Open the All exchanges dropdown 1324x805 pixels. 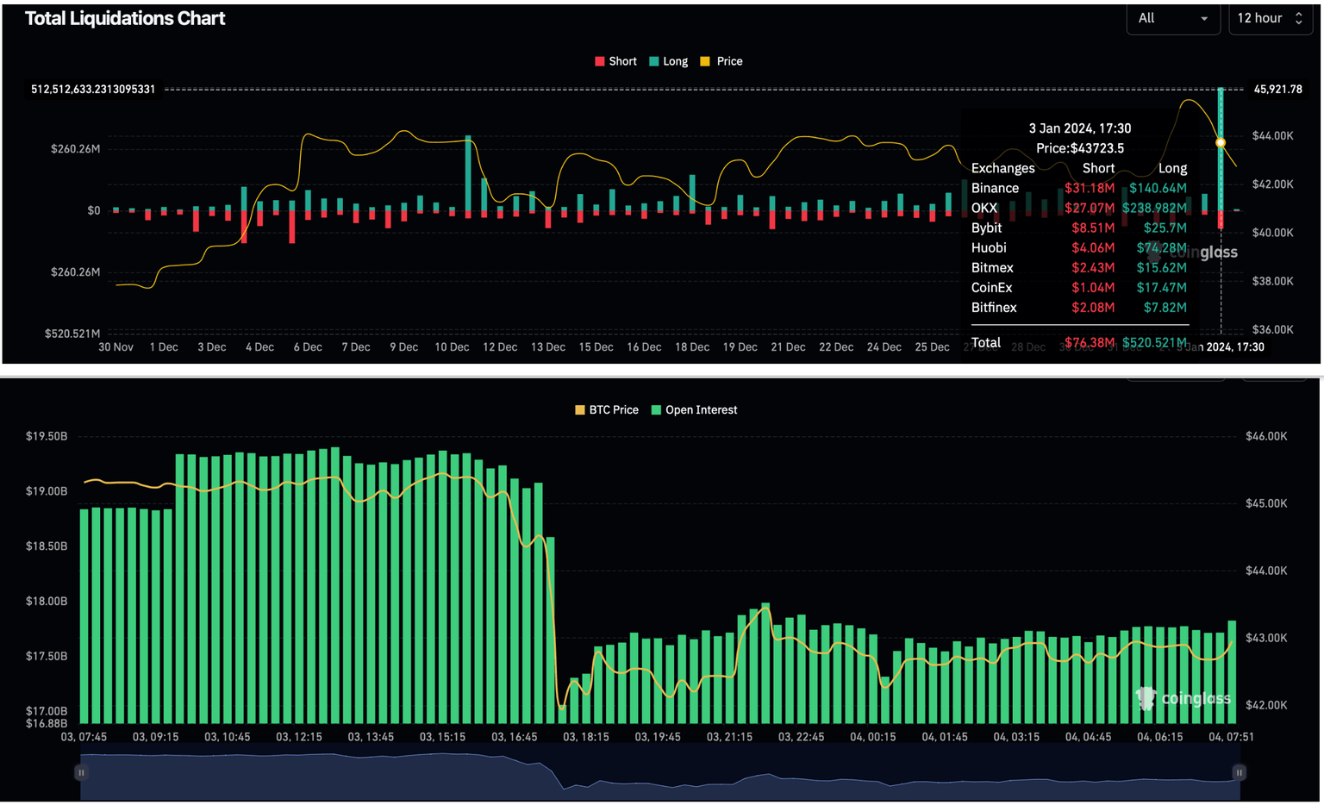tap(1172, 18)
